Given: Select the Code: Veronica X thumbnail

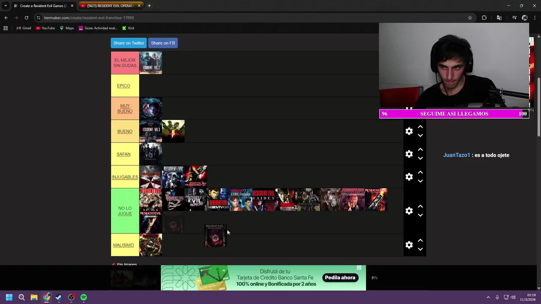Looking at the screenshot, I should point(241,200).
